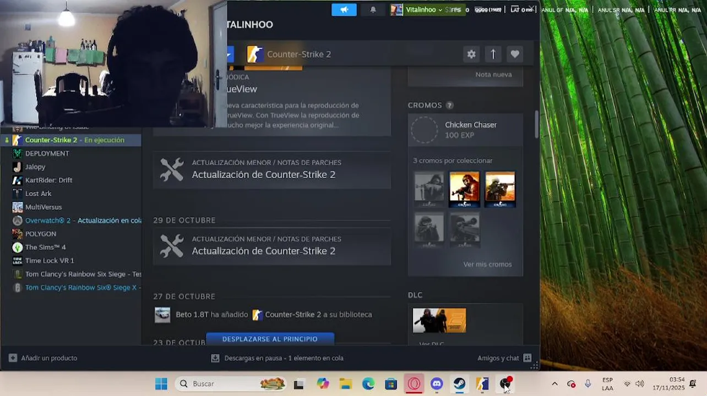Open the Descargas en pausa downloads status

278,358
